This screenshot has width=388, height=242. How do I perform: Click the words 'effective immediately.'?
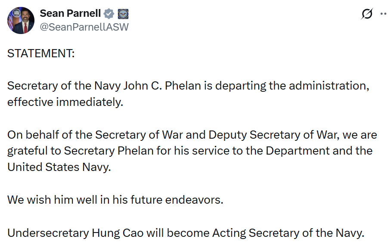coord(65,103)
